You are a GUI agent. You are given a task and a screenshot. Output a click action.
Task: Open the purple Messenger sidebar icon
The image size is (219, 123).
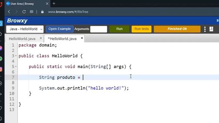(x=1, y=48)
